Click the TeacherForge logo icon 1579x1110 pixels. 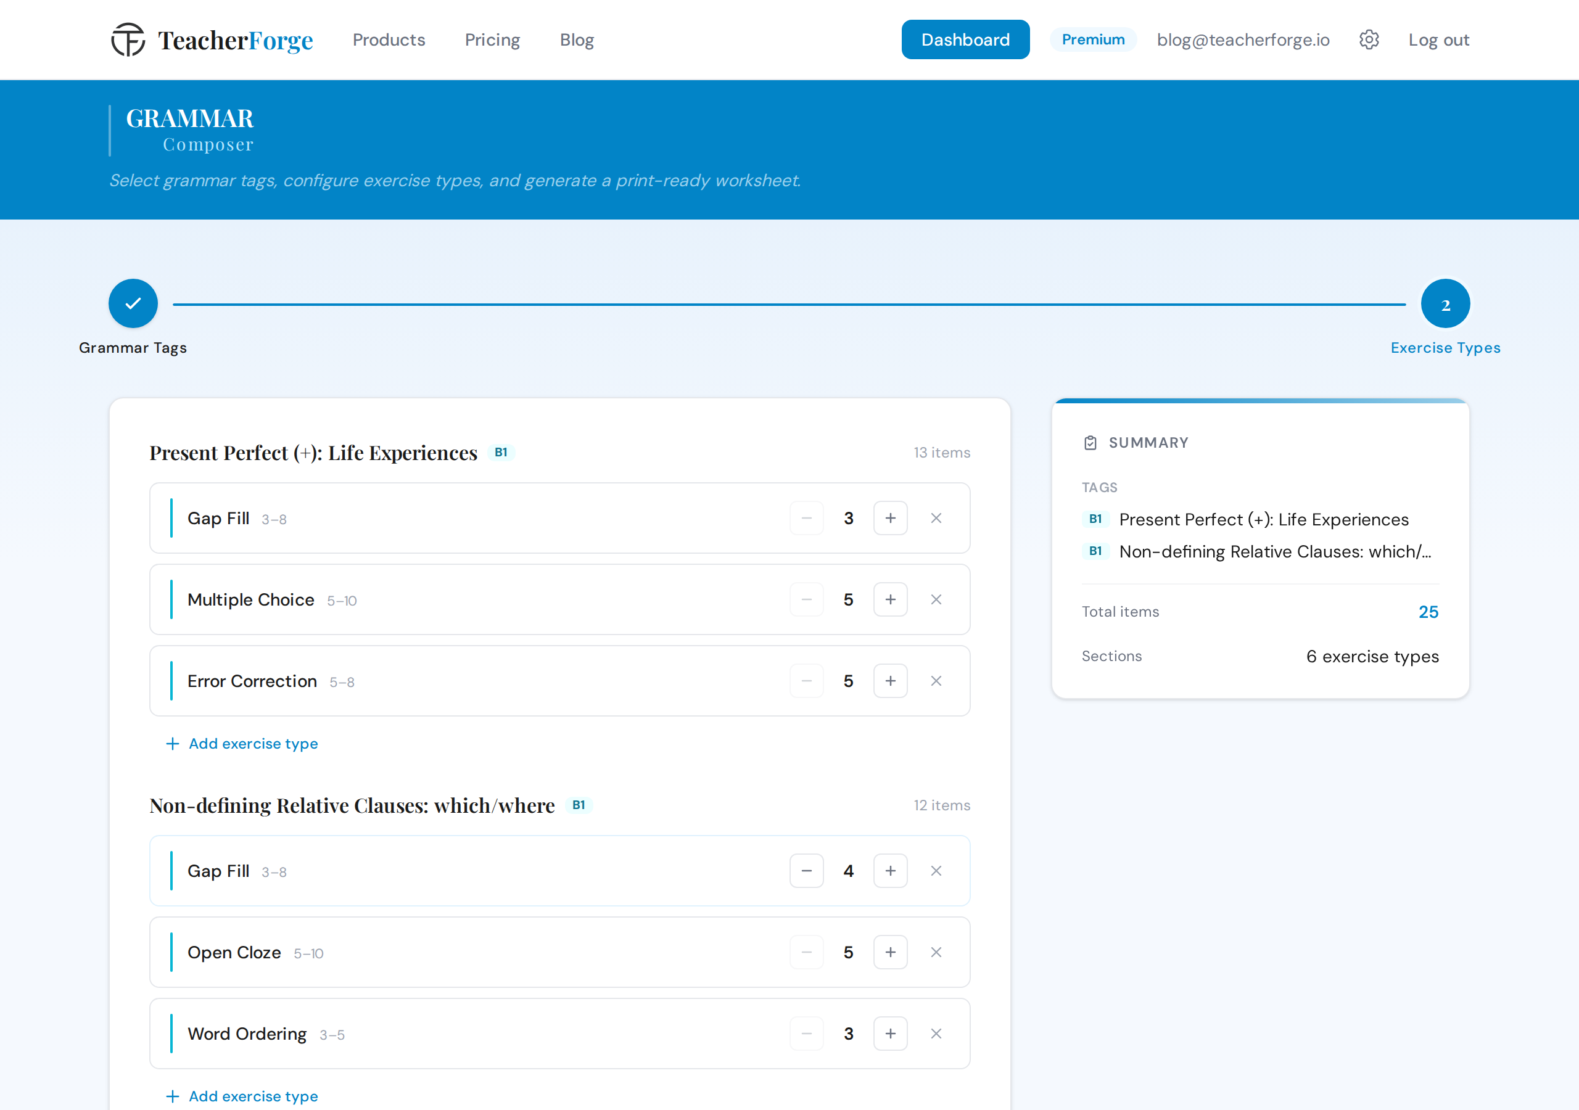coord(128,40)
